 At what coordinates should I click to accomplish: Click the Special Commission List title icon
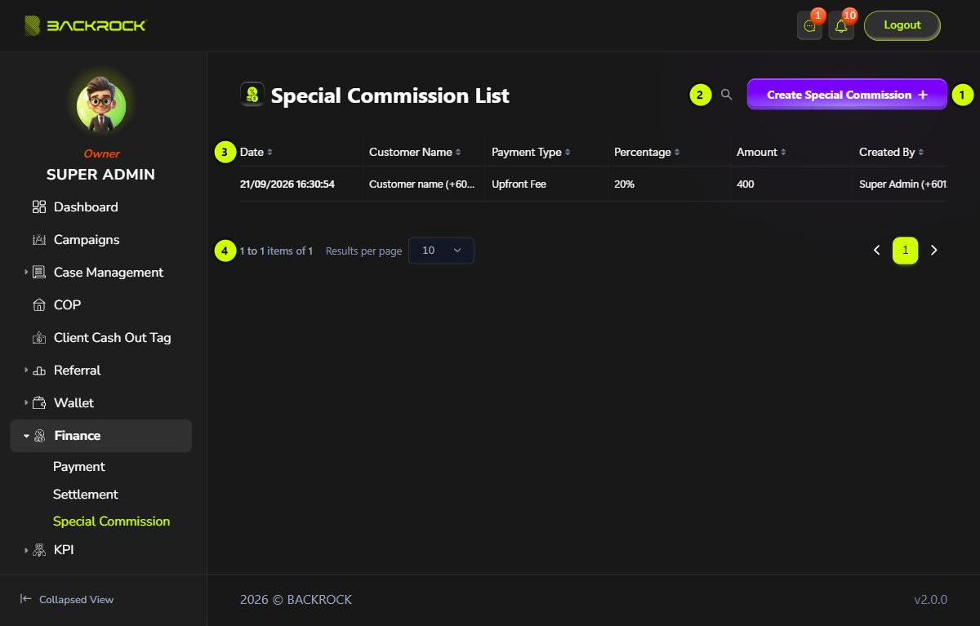click(252, 95)
